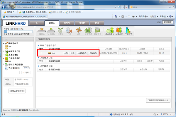
Task: Open the address bar history dropdown
Action: [x=116, y=7]
